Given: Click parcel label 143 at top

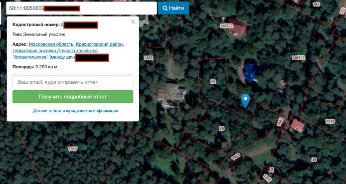Looking at the screenshot, I should 316,4.
